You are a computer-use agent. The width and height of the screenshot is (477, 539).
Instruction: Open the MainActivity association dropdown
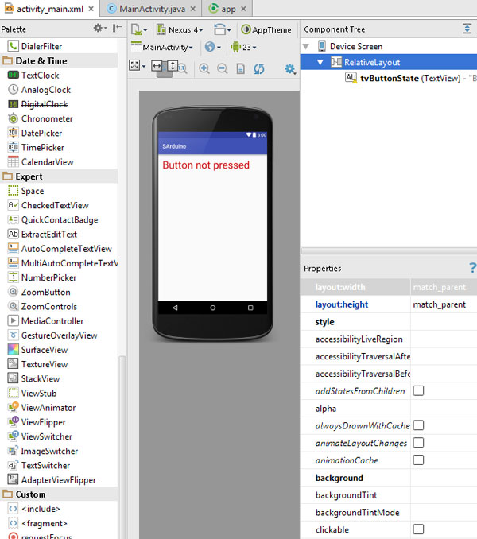pyautogui.click(x=162, y=47)
